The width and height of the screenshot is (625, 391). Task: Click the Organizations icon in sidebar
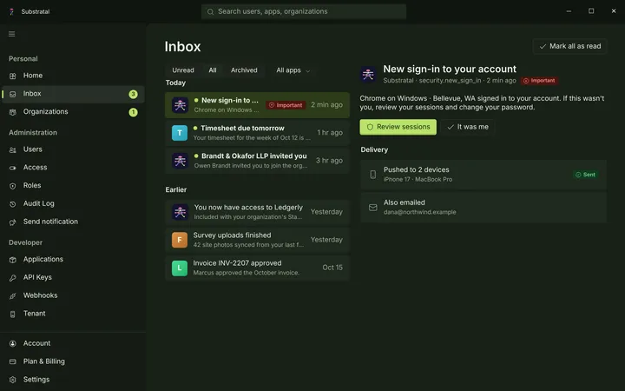(x=13, y=112)
